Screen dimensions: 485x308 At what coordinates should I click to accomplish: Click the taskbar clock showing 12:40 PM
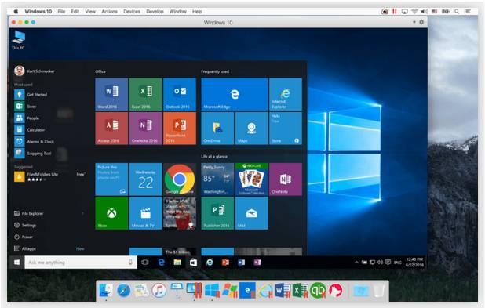pos(414,262)
